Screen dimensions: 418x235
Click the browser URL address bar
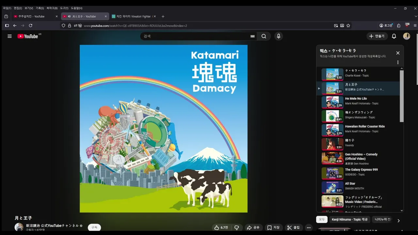point(206,25)
